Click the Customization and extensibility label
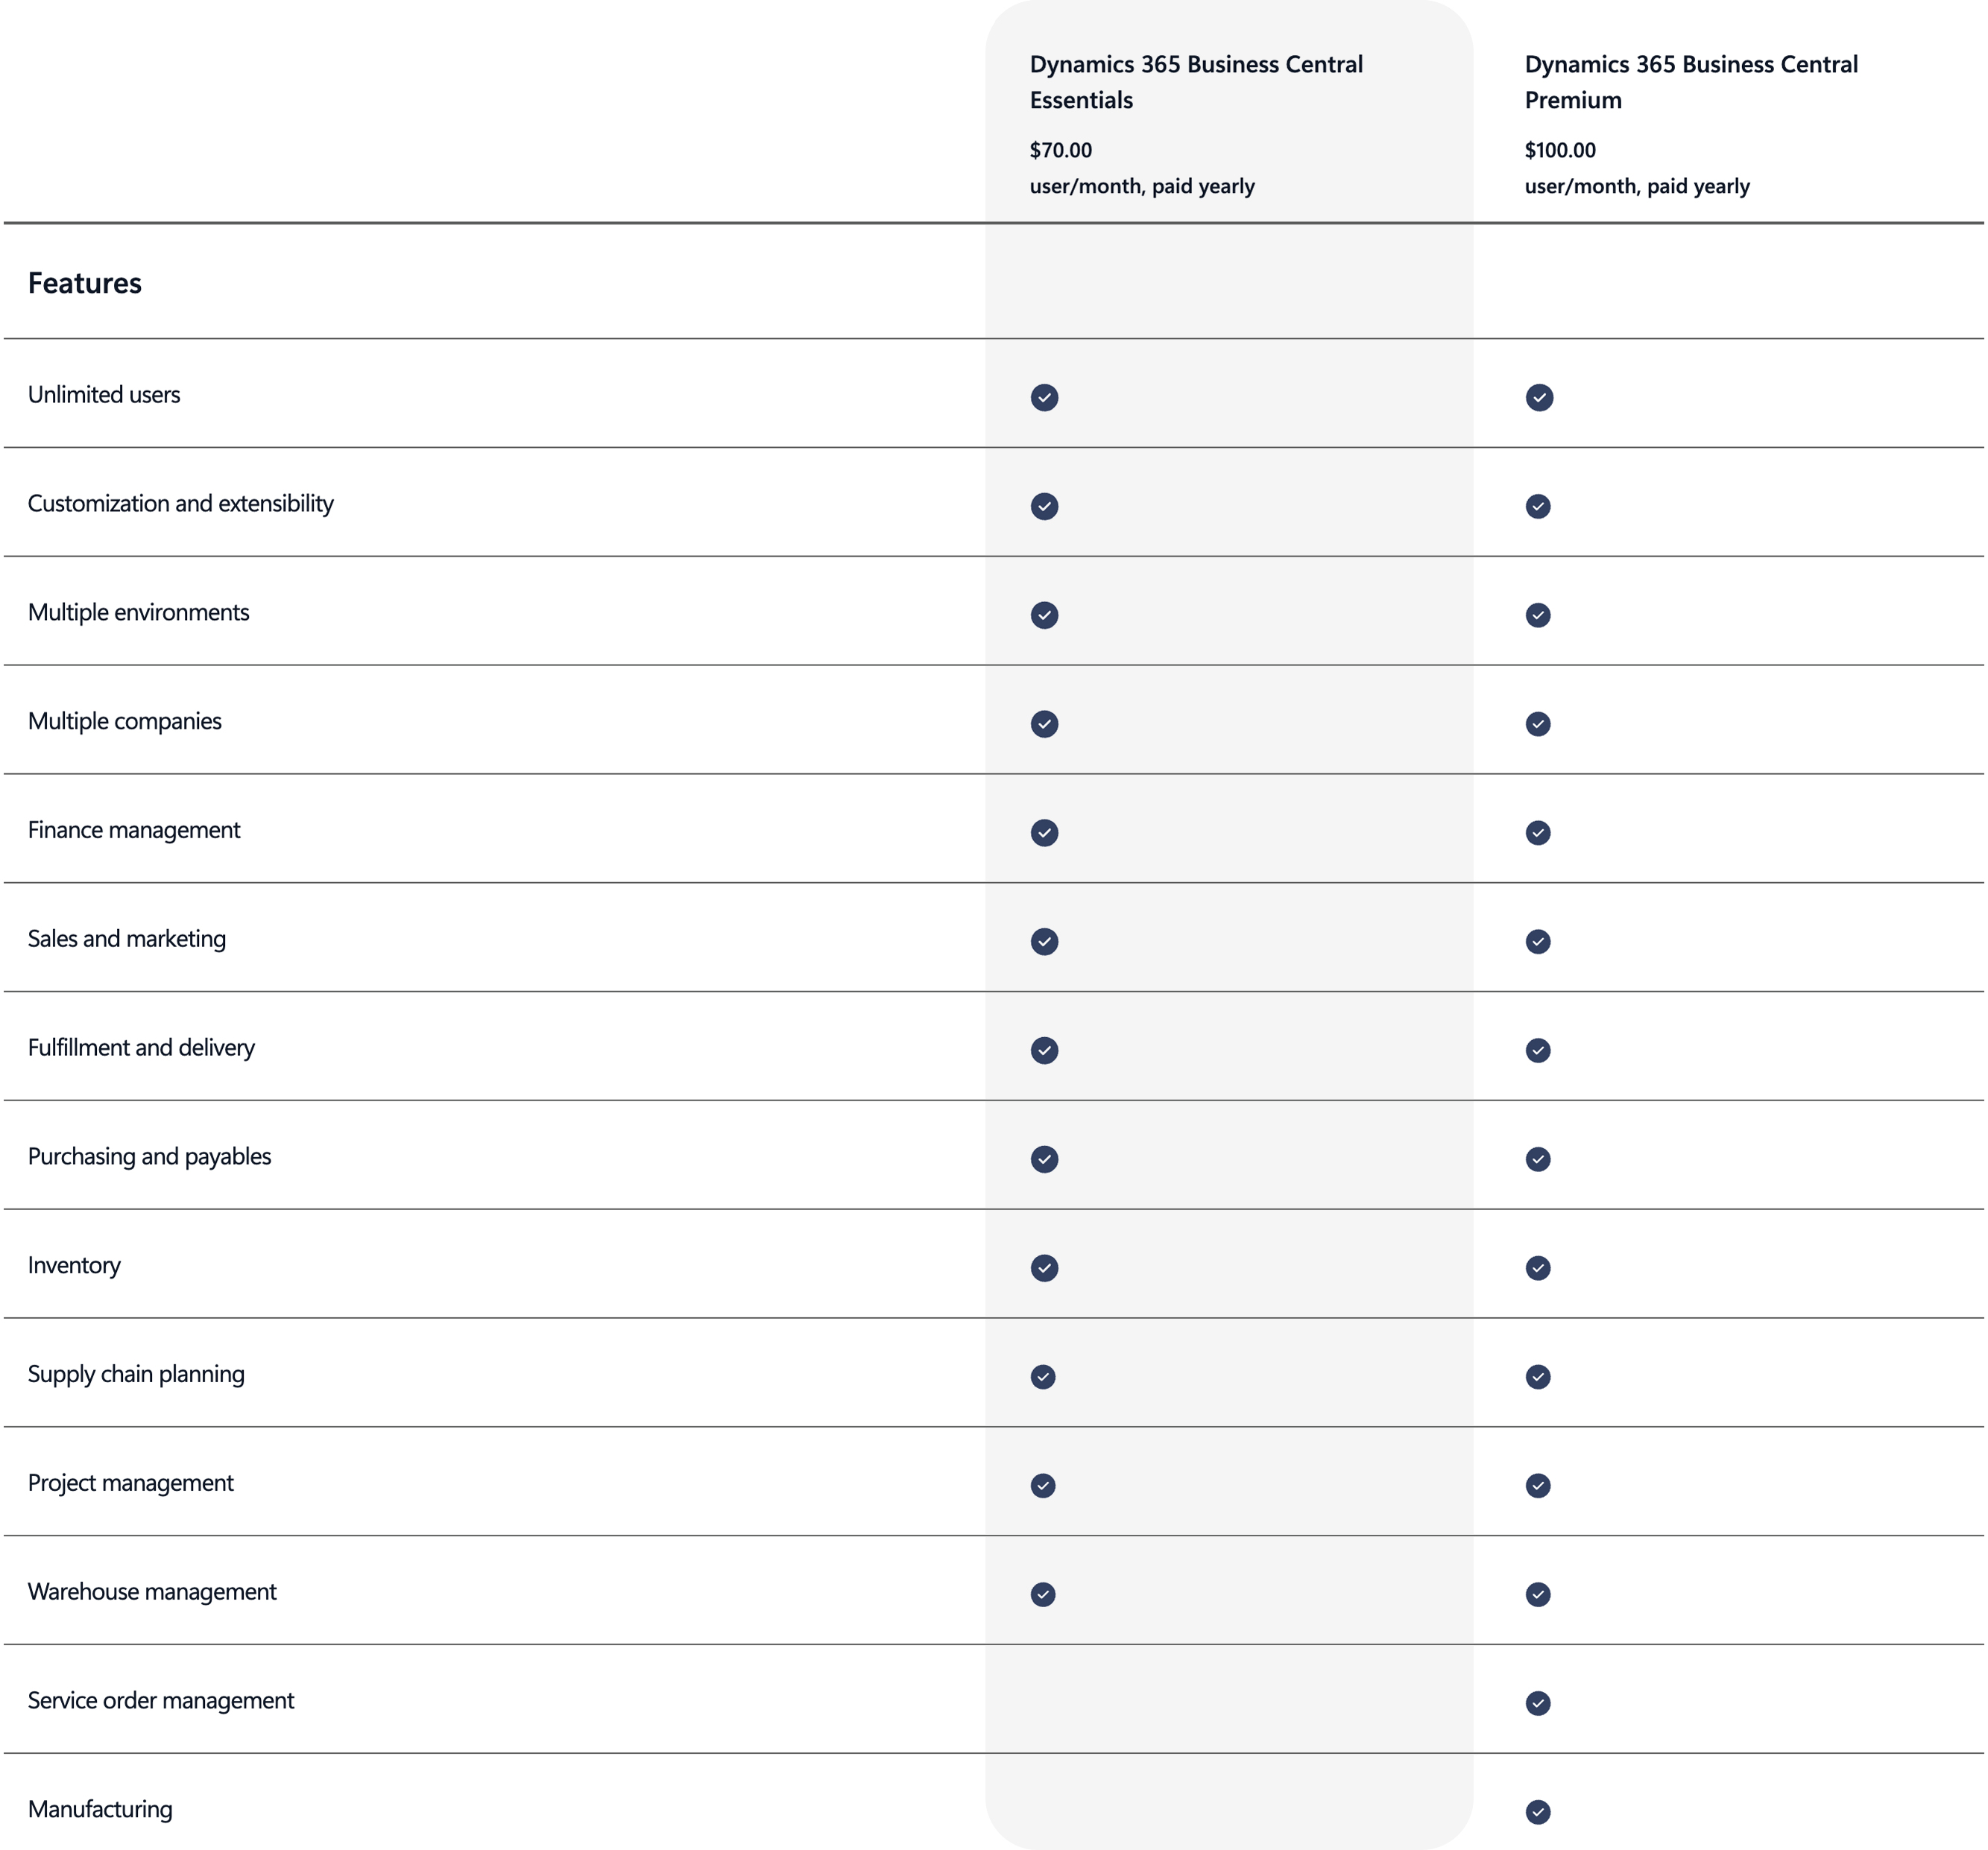Viewport: 1988px width, 1850px height. point(181,504)
